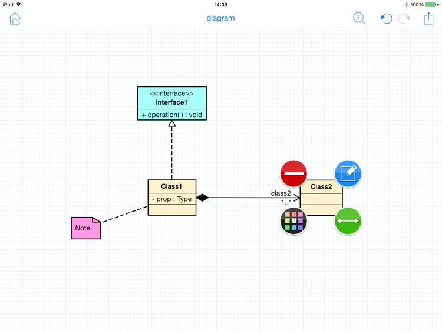Select the realization arrowhead below Interface1
The height and width of the screenshot is (331, 442).
pyautogui.click(x=172, y=123)
